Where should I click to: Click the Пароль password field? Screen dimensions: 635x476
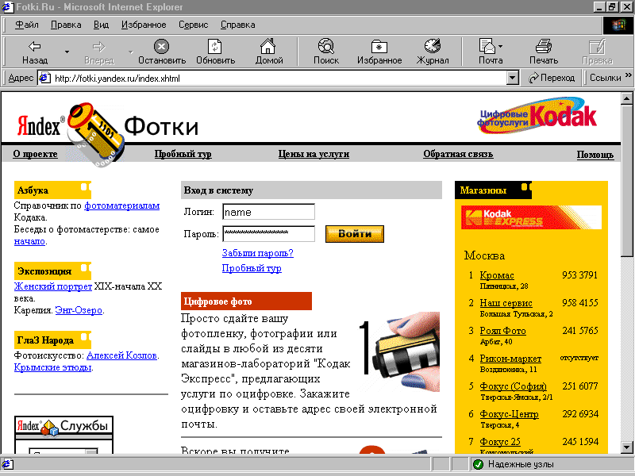[268, 233]
